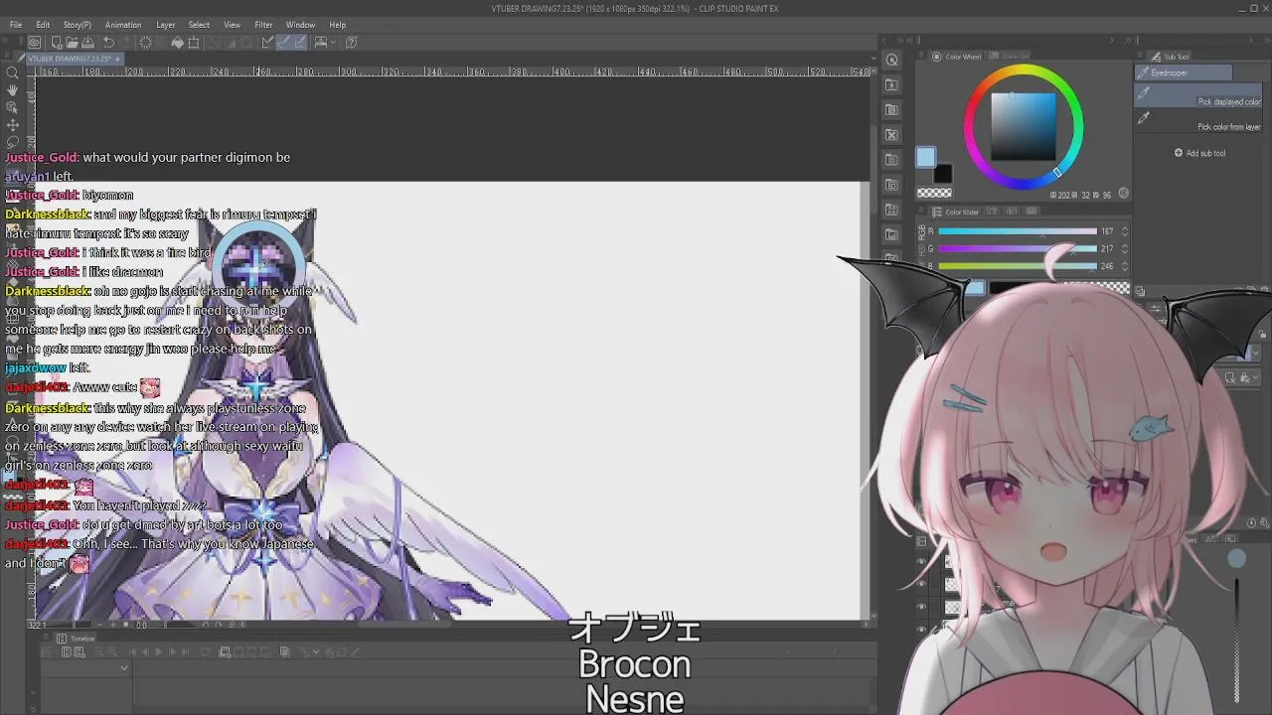Open the help question-mark icon in command bar

click(351, 43)
